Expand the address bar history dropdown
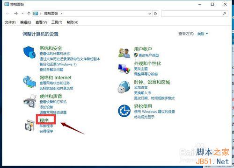Screen dimensions: 234x168 pos(150,14)
